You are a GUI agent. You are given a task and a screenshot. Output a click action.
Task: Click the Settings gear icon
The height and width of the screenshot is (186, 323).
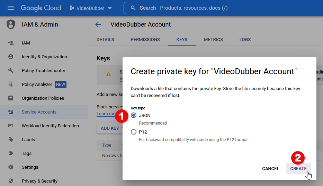[x=11, y=167]
